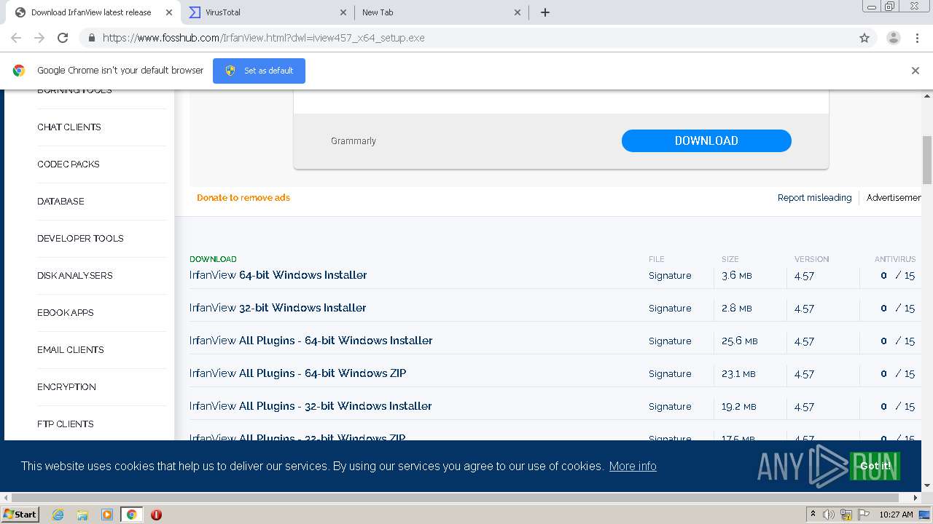The width and height of the screenshot is (933, 524).
Task: Open Signature for All Plugins 64-bit ZIP
Action: coord(670,373)
